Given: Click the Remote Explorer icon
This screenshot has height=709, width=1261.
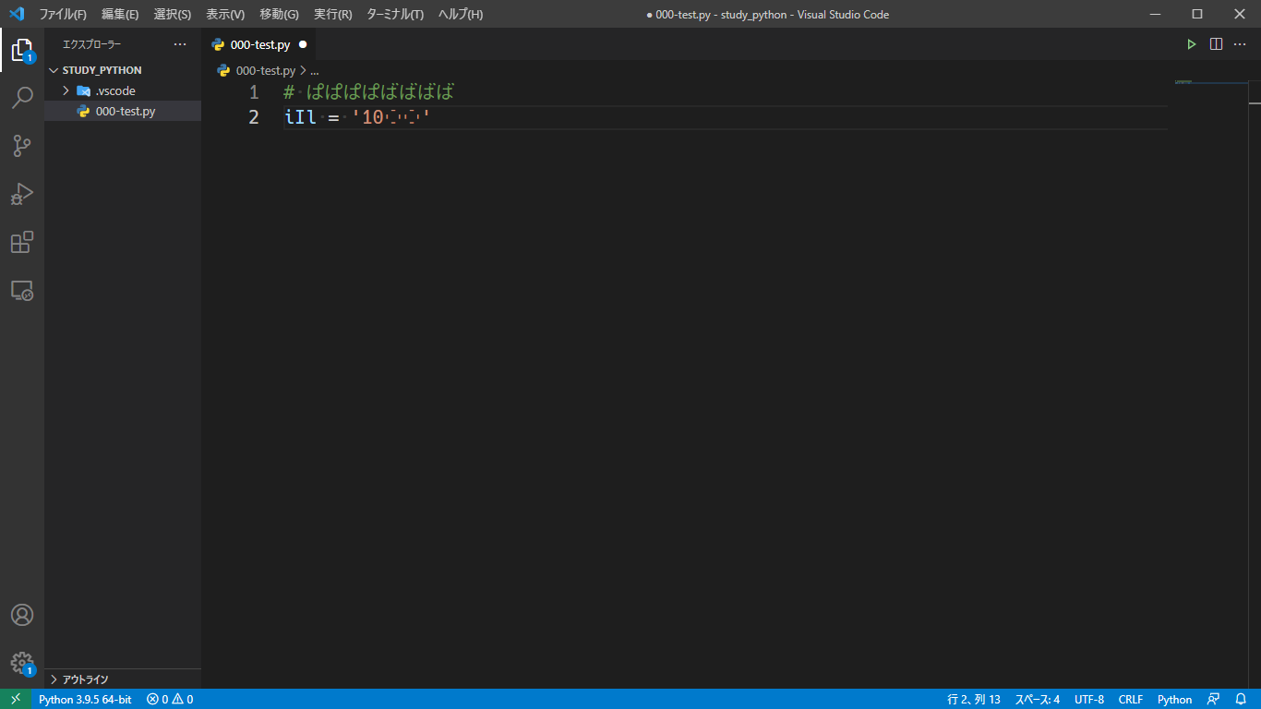Looking at the screenshot, I should (x=22, y=290).
